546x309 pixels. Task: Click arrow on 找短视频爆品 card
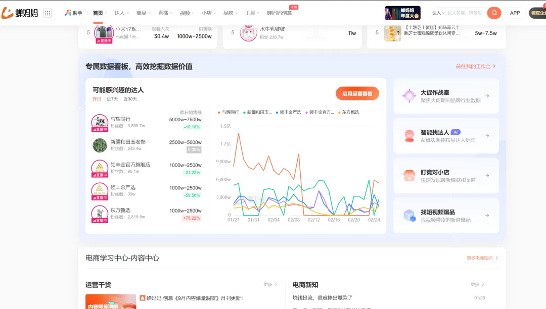[x=487, y=216]
